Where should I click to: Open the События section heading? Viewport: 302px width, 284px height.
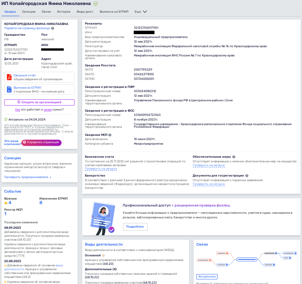[x=13, y=192]
